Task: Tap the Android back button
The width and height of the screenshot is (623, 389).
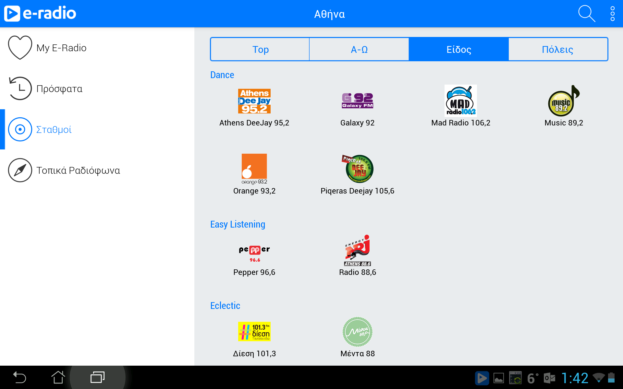Action: point(19,378)
